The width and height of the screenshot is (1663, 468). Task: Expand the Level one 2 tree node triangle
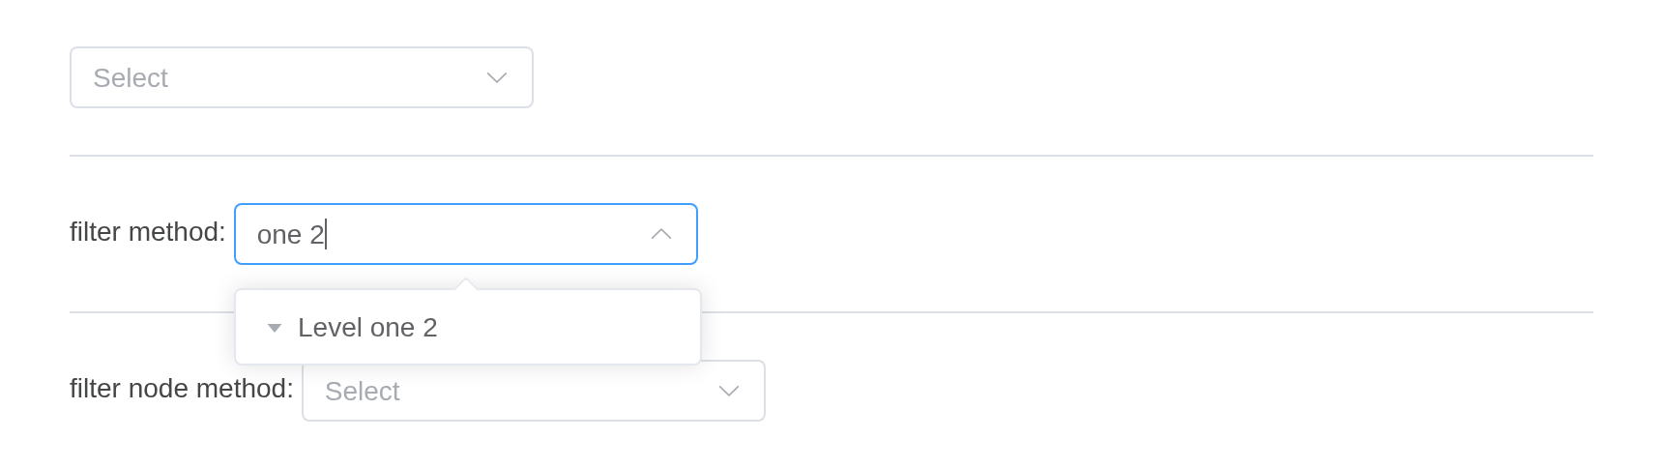(x=275, y=328)
